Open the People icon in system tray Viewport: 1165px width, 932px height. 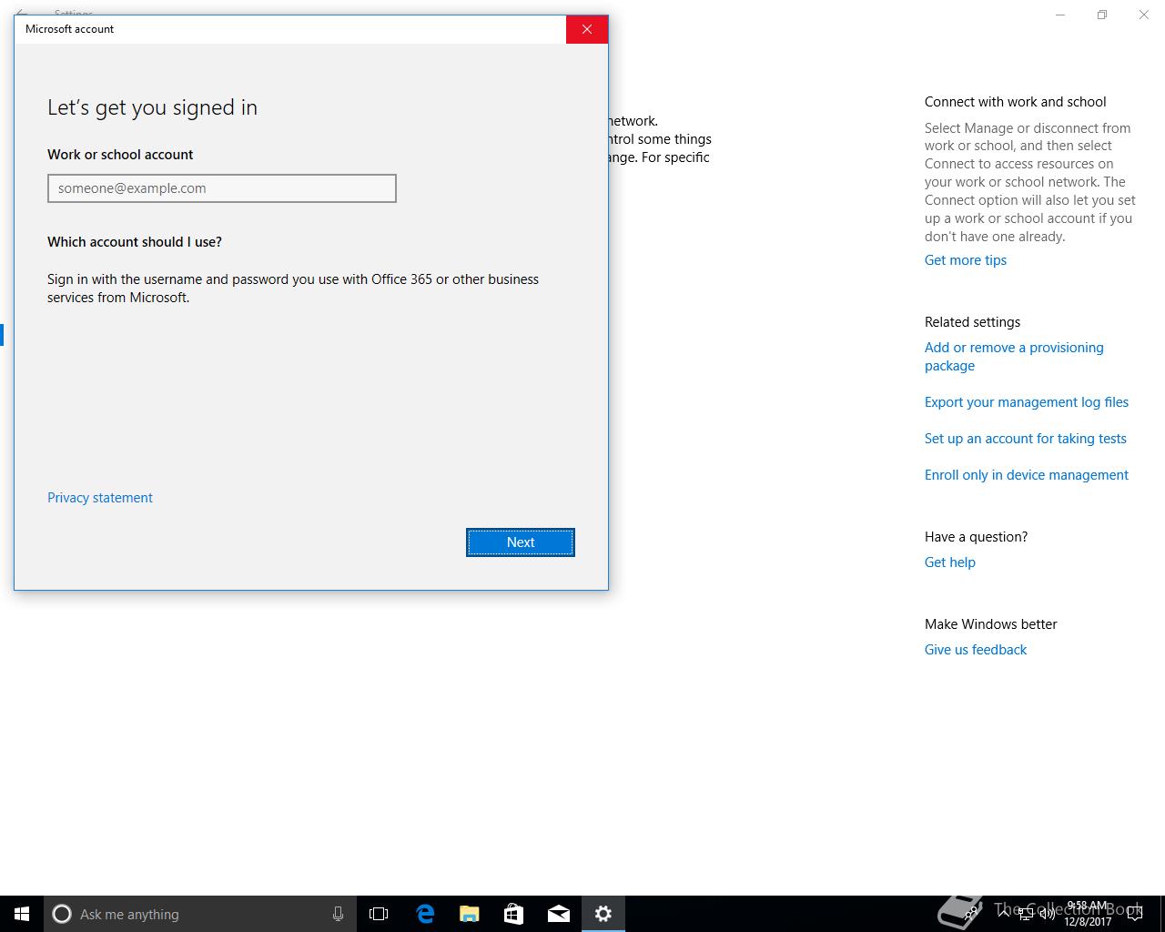coord(972,914)
